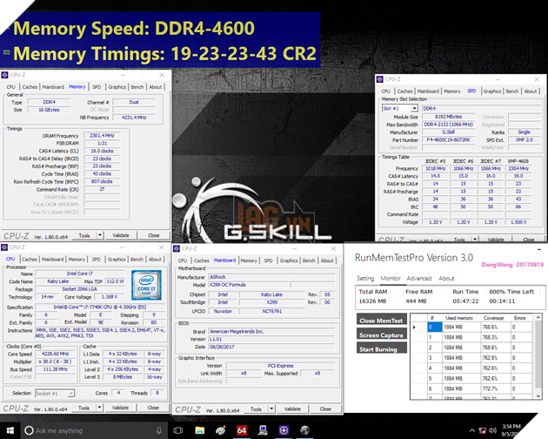548x439 pixels.
Task: Click the title icon of the CPU-tab CPU-Z window
Action: pyautogui.click(x=4, y=247)
